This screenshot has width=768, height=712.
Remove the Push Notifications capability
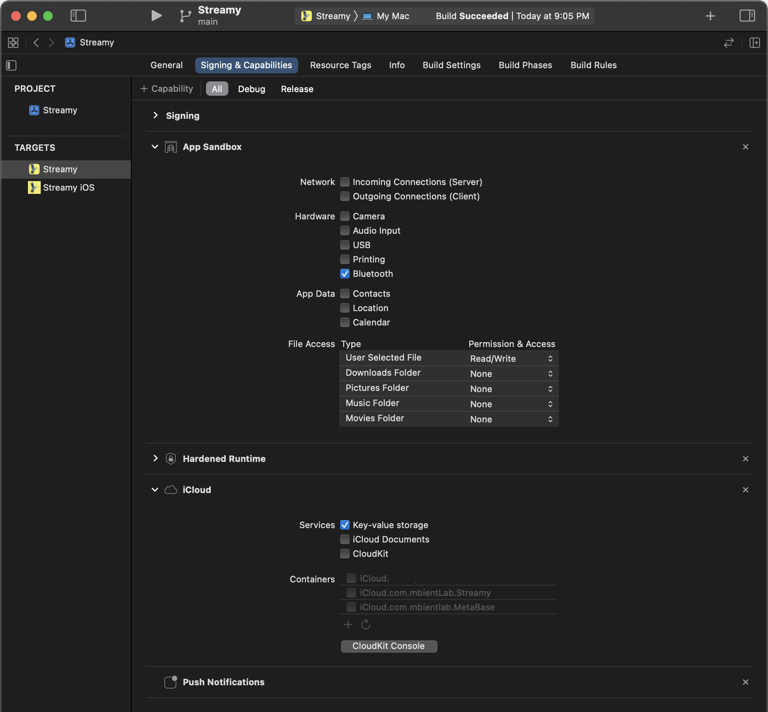point(745,682)
